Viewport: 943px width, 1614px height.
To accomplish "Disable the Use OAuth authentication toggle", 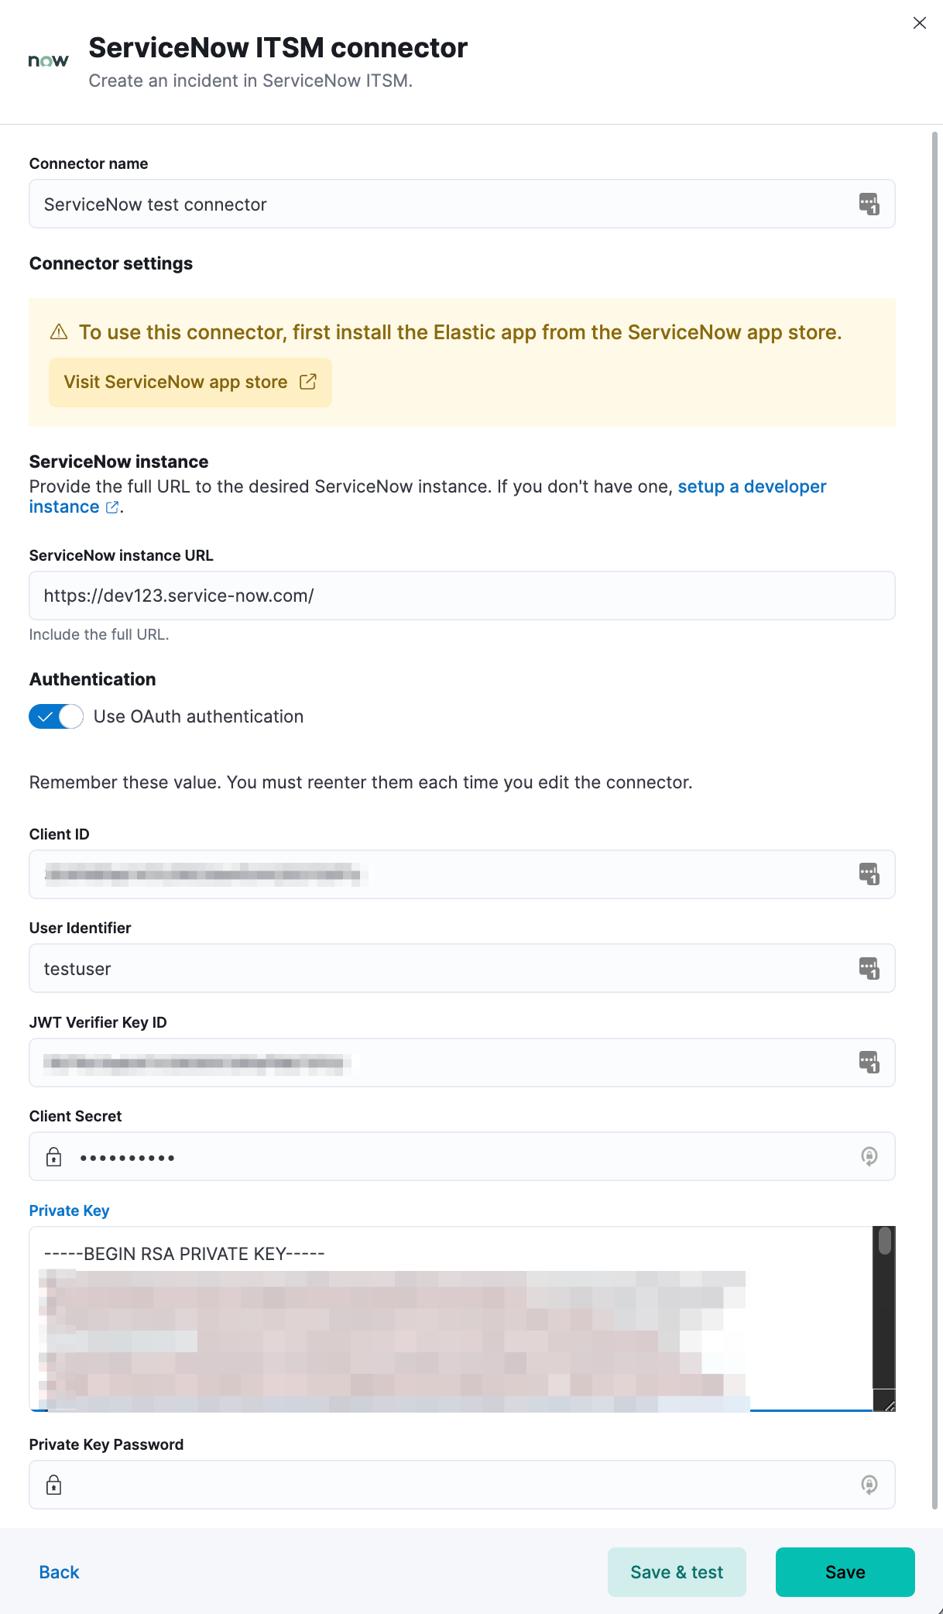I will (x=56, y=716).
